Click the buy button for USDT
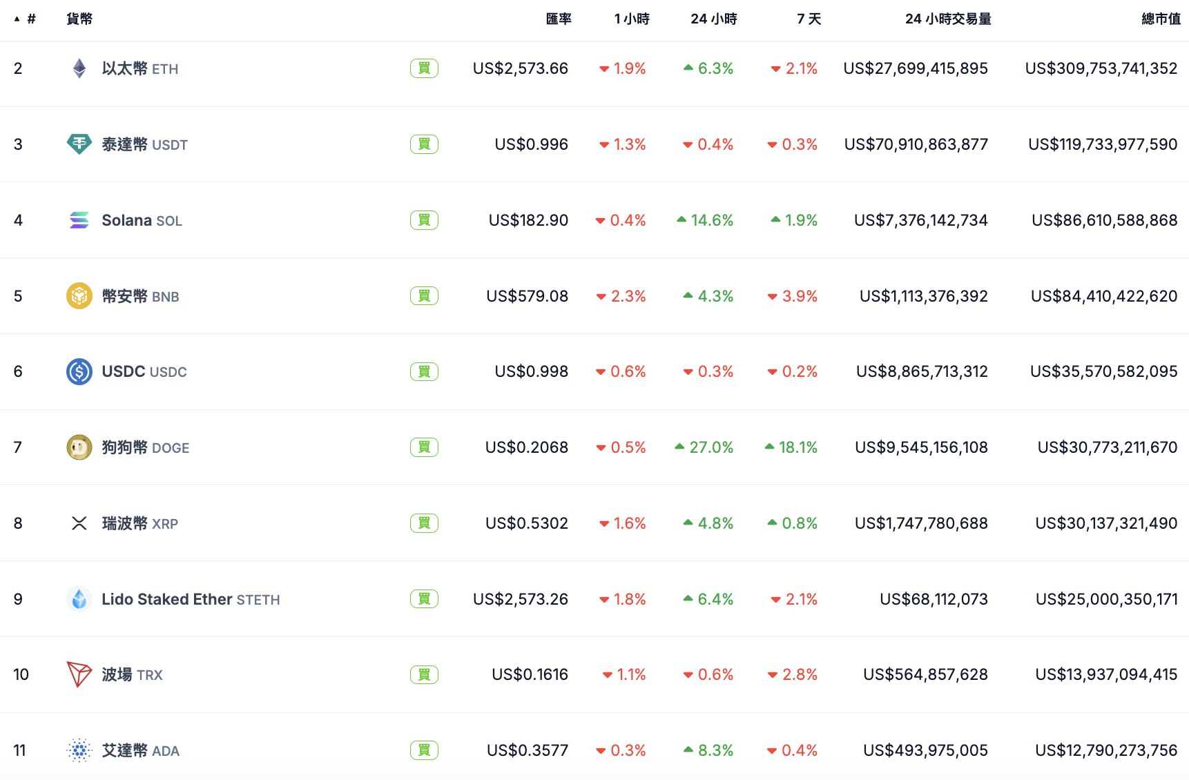The height and width of the screenshot is (780, 1189). tap(424, 144)
